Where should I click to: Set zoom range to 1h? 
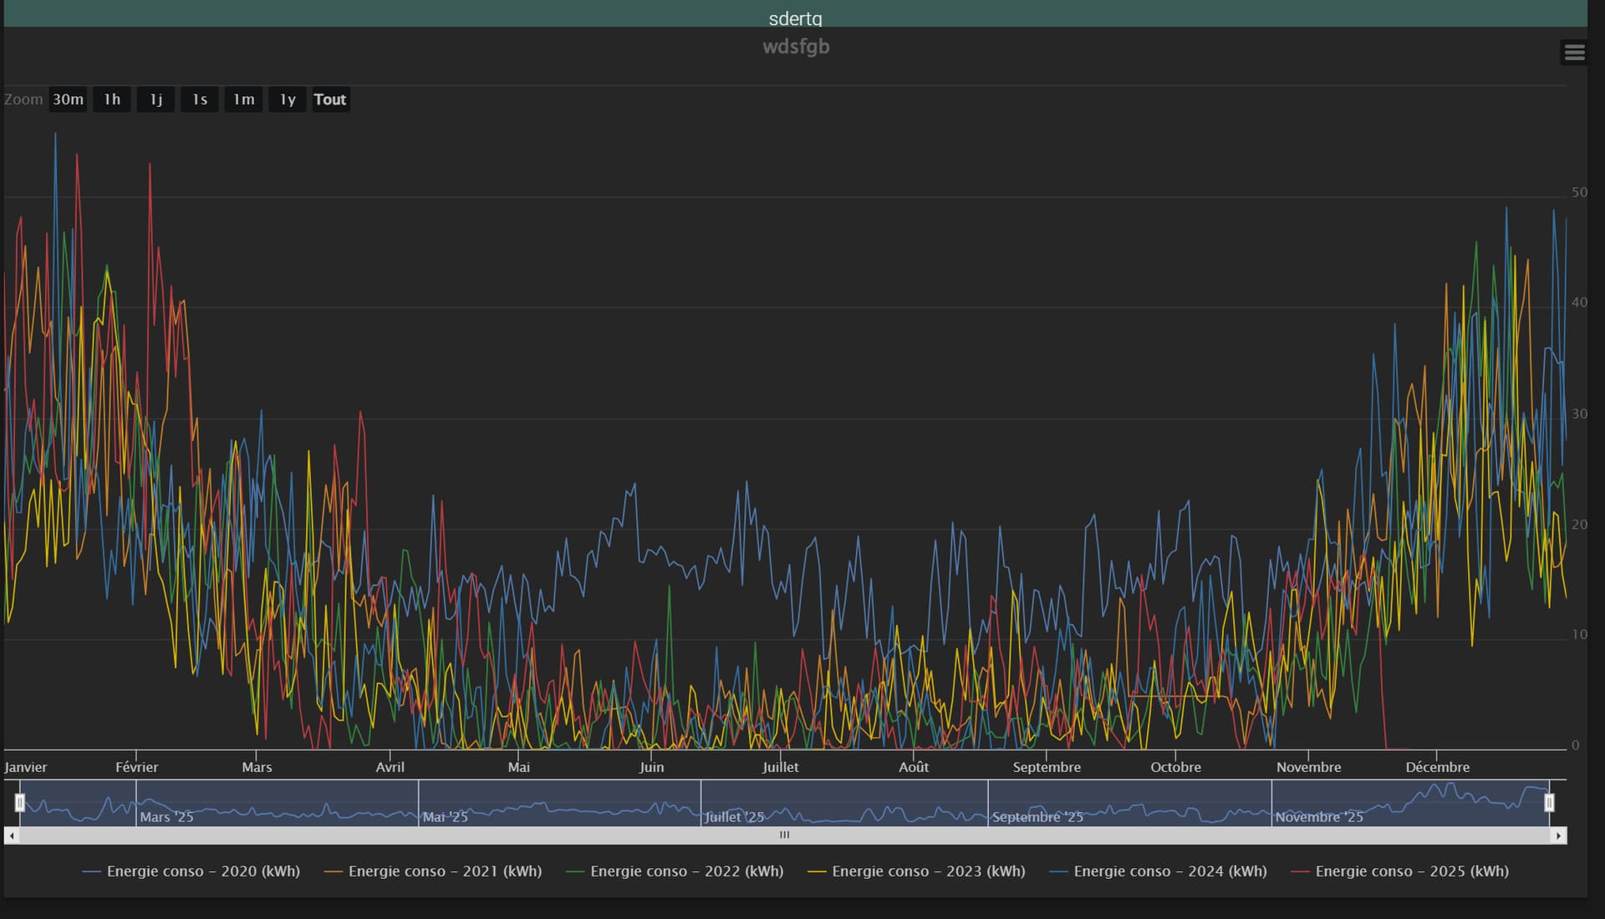pos(112,99)
